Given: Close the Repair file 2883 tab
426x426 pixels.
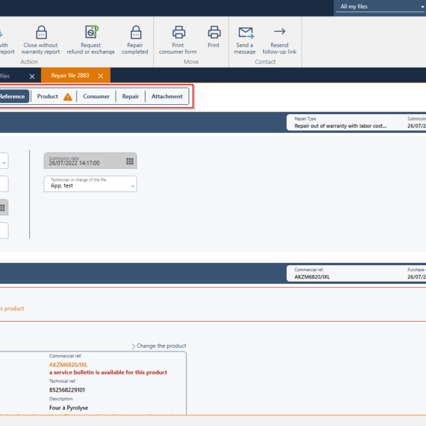Looking at the screenshot, I should click(x=100, y=76).
